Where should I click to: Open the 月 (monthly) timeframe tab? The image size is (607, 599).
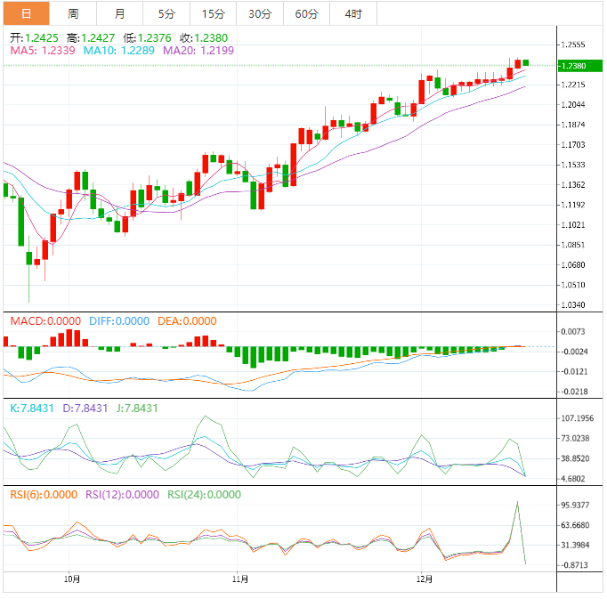pos(119,13)
